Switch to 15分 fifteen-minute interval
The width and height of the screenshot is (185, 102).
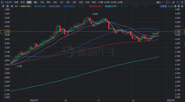pos(87,2)
